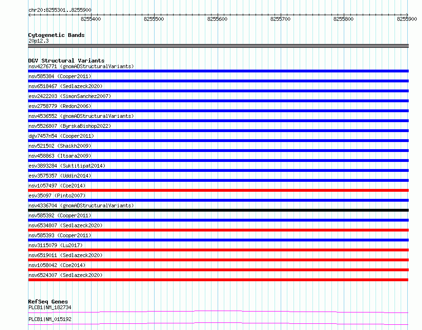This screenshot has width=422, height=330.
Task: Open variant dgv7457n54 (Cooper2011)
Action: [61, 136]
